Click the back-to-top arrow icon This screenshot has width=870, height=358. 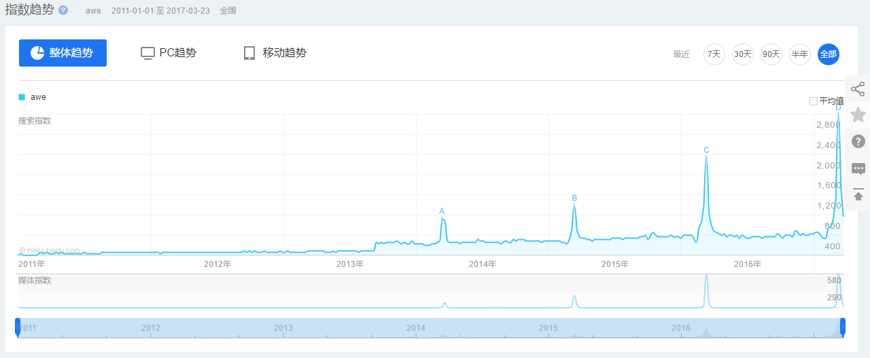pyautogui.click(x=858, y=194)
